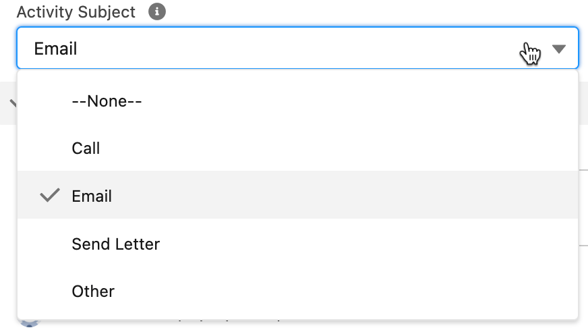Image resolution: width=588 pixels, height=332 pixels.
Task: Pick the Send Letter option
Action: (x=115, y=244)
